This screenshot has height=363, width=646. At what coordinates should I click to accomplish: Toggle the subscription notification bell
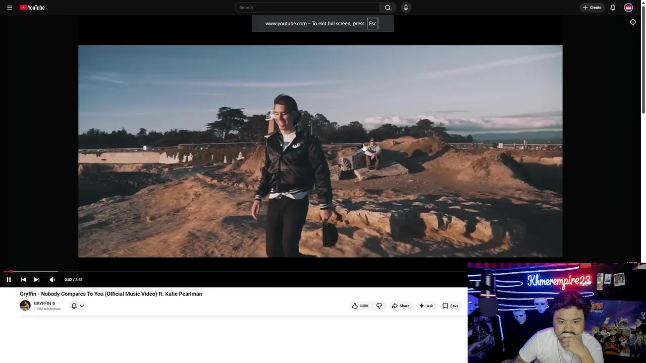(x=74, y=306)
